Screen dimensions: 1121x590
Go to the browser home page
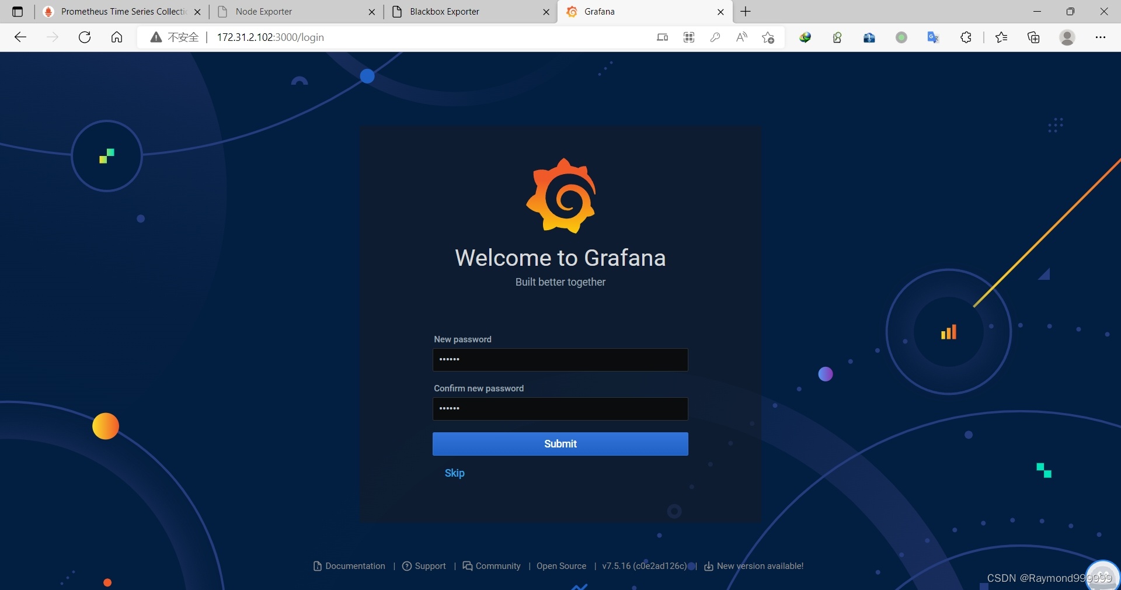117,37
